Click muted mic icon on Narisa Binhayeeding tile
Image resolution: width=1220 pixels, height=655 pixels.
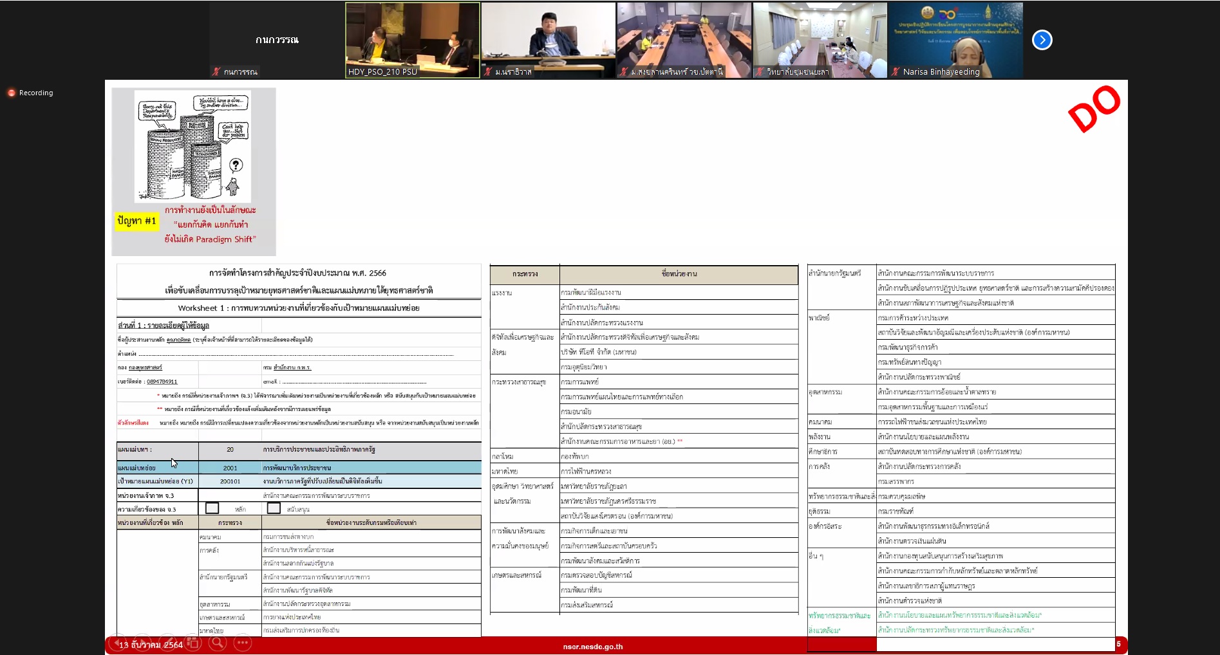[896, 72]
